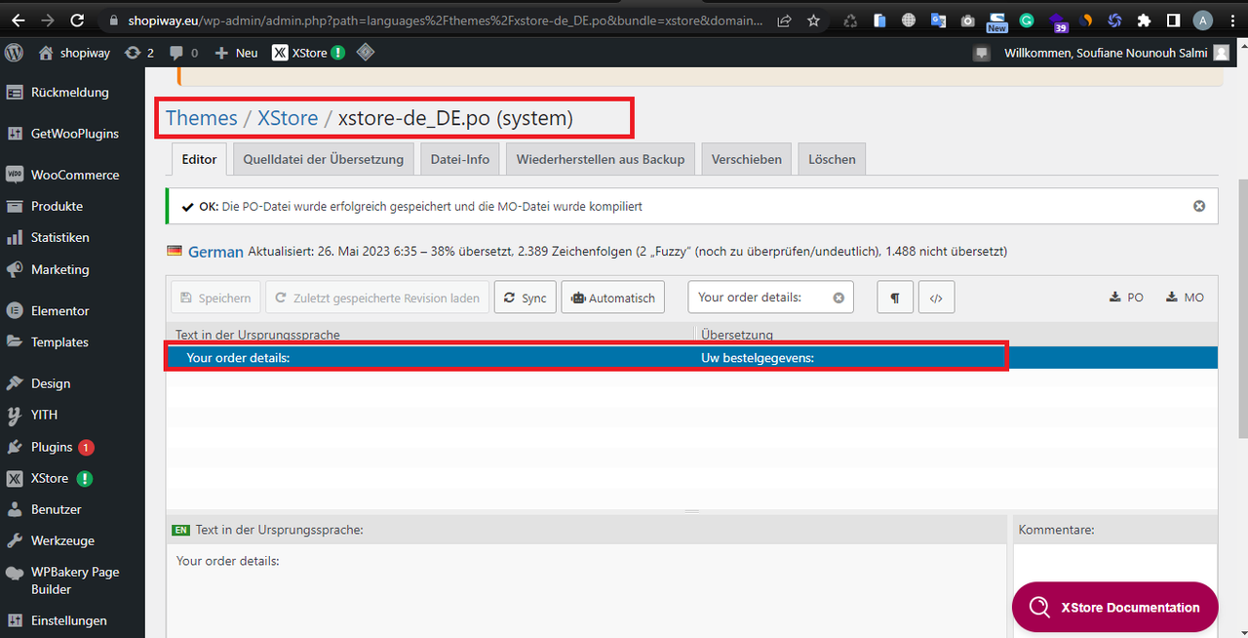Open the shopiway site home link
This screenshot has width=1248, height=638.
pos(74,53)
